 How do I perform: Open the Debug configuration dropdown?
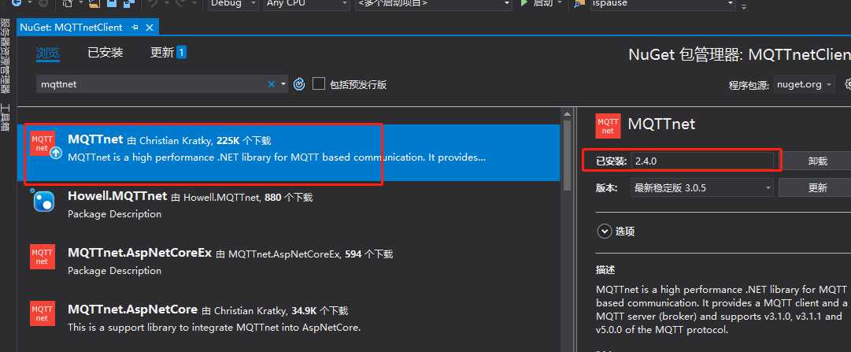233,3
